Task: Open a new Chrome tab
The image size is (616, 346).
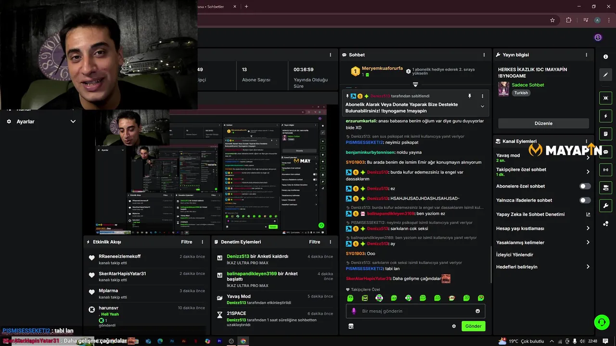Action: (246, 7)
